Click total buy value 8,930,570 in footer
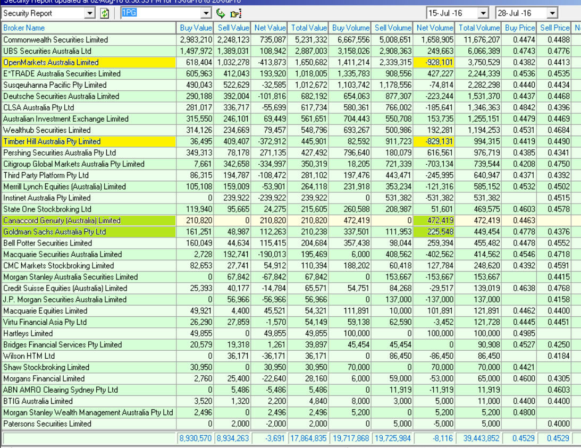Image resolution: width=581 pixels, height=448 pixels. (x=195, y=438)
